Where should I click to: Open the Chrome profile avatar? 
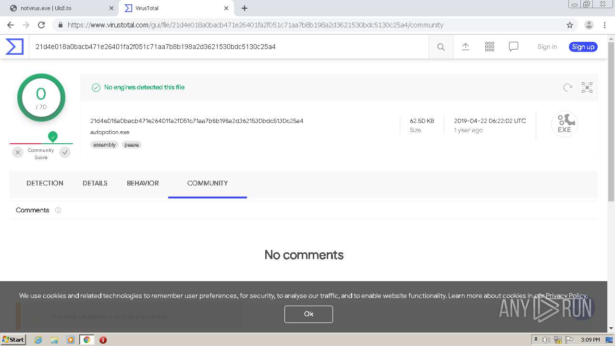pos(589,25)
